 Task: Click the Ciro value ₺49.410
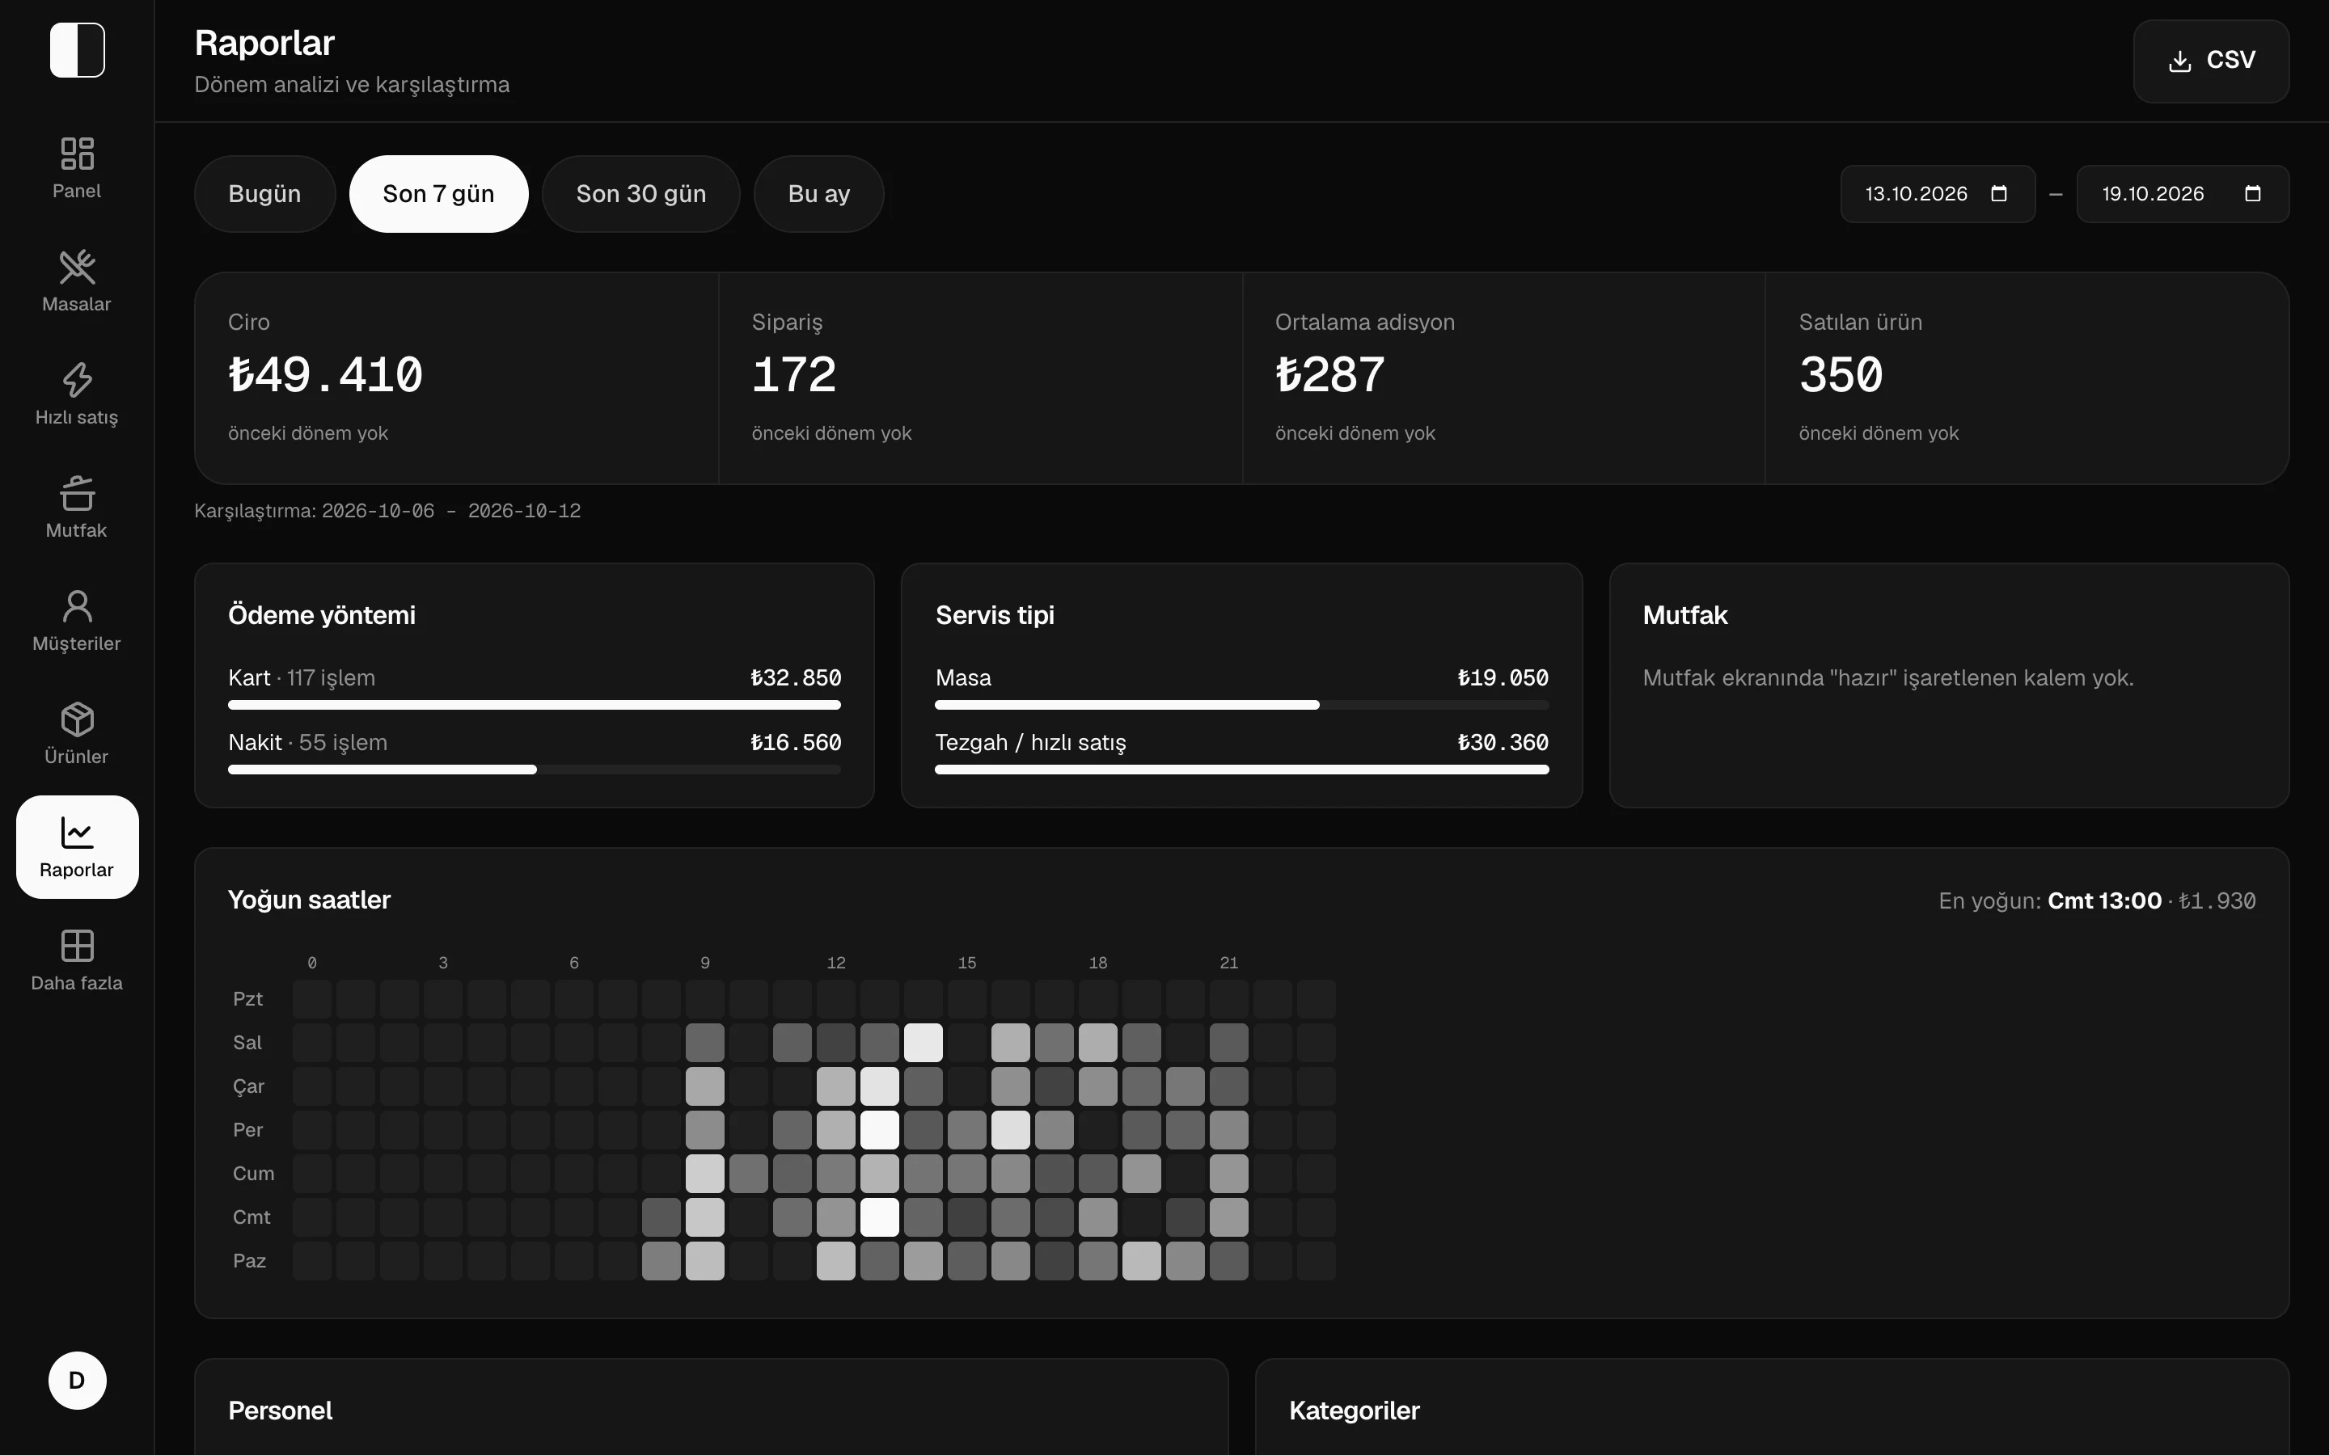tap(325, 374)
